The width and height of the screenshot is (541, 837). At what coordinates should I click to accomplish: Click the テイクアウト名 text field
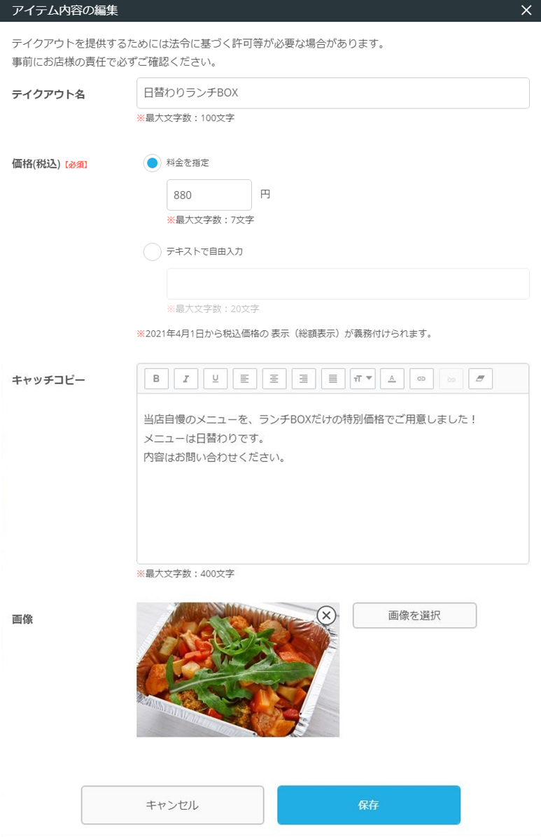click(x=332, y=93)
